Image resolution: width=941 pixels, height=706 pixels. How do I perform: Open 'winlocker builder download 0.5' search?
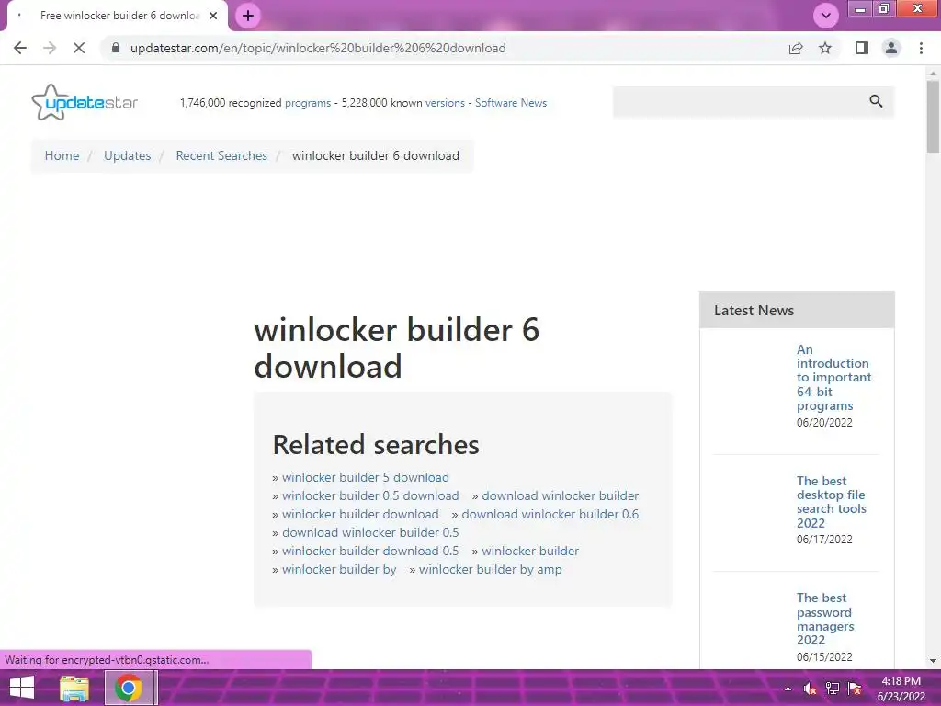pyautogui.click(x=370, y=552)
